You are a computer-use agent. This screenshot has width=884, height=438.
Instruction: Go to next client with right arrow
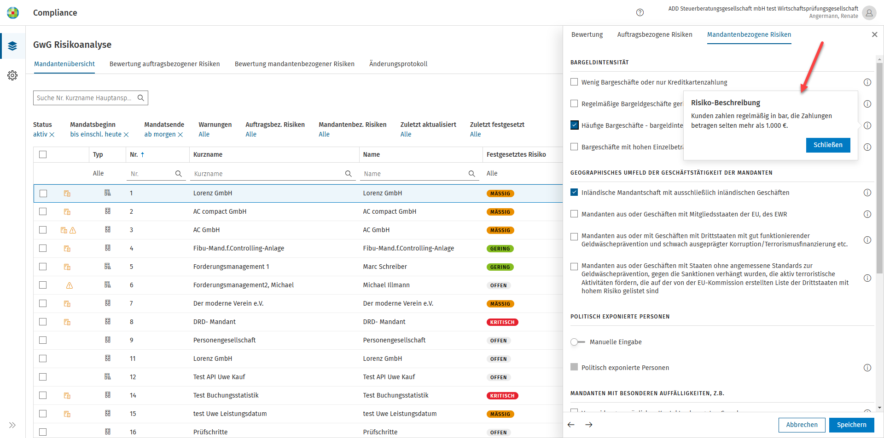pos(589,425)
